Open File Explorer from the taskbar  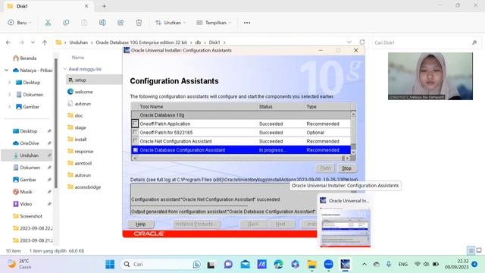click(x=311, y=264)
